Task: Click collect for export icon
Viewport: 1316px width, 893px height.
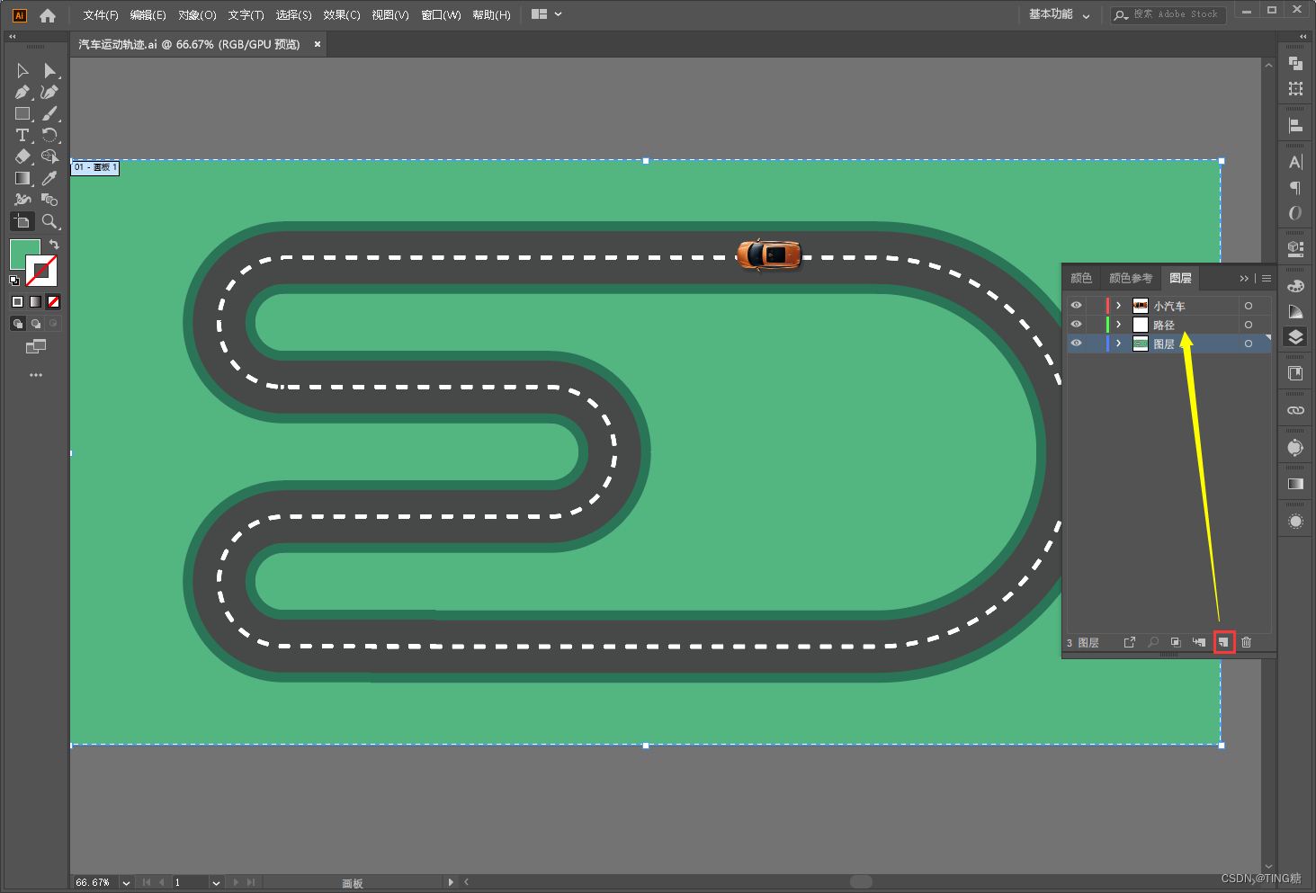Action: (1130, 642)
